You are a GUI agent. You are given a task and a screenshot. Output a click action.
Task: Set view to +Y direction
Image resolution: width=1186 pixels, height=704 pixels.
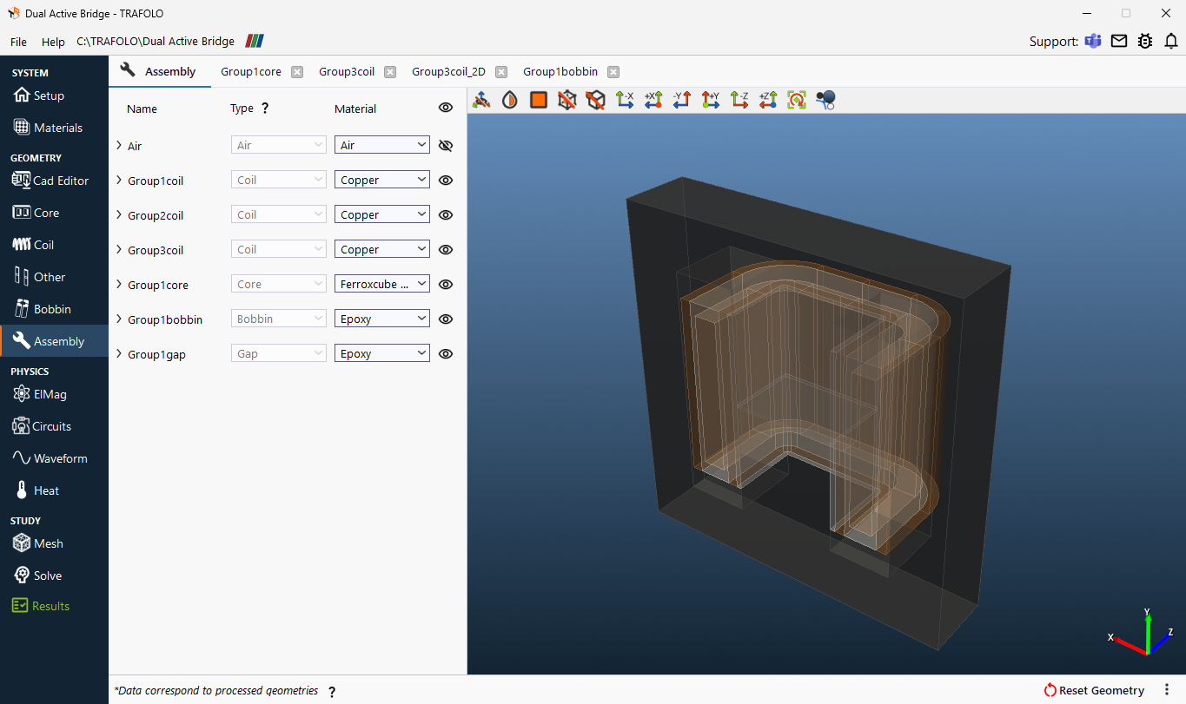pos(711,100)
